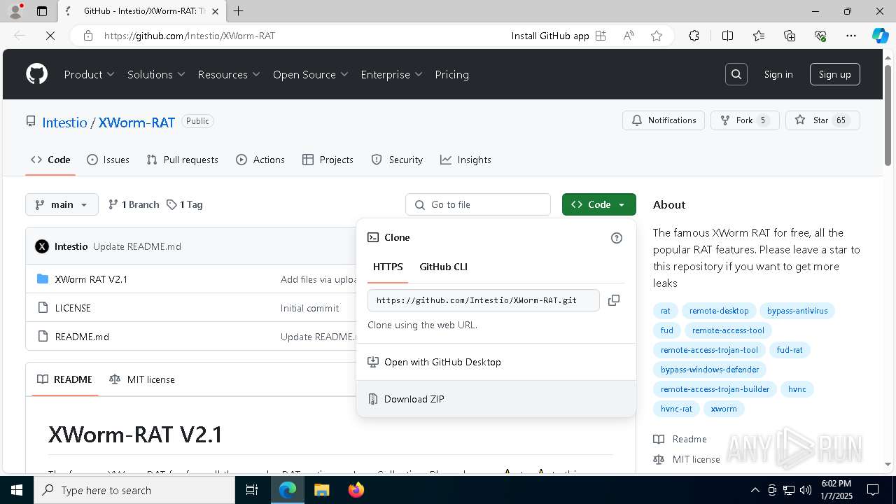896x504 pixels.
Task: Show hidden system tray icons
Action: tap(755, 490)
